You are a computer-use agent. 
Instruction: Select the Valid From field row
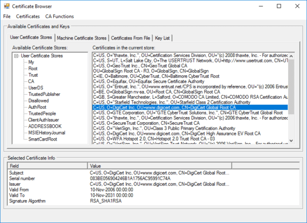coord(154,190)
